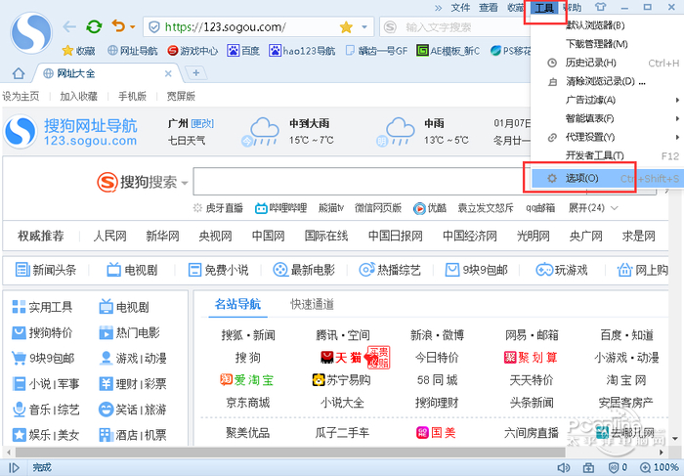684x476 pixels.
Task: Open the undo closed-pages dropdown arrow
Action: (x=132, y=27)
